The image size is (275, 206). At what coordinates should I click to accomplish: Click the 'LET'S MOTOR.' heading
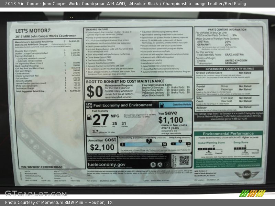click(33, 31)
